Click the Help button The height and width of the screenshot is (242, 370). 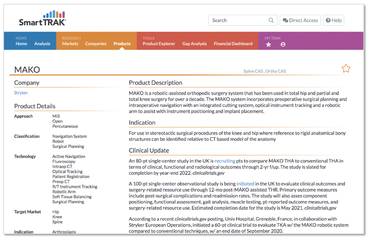tap(333, 20)
